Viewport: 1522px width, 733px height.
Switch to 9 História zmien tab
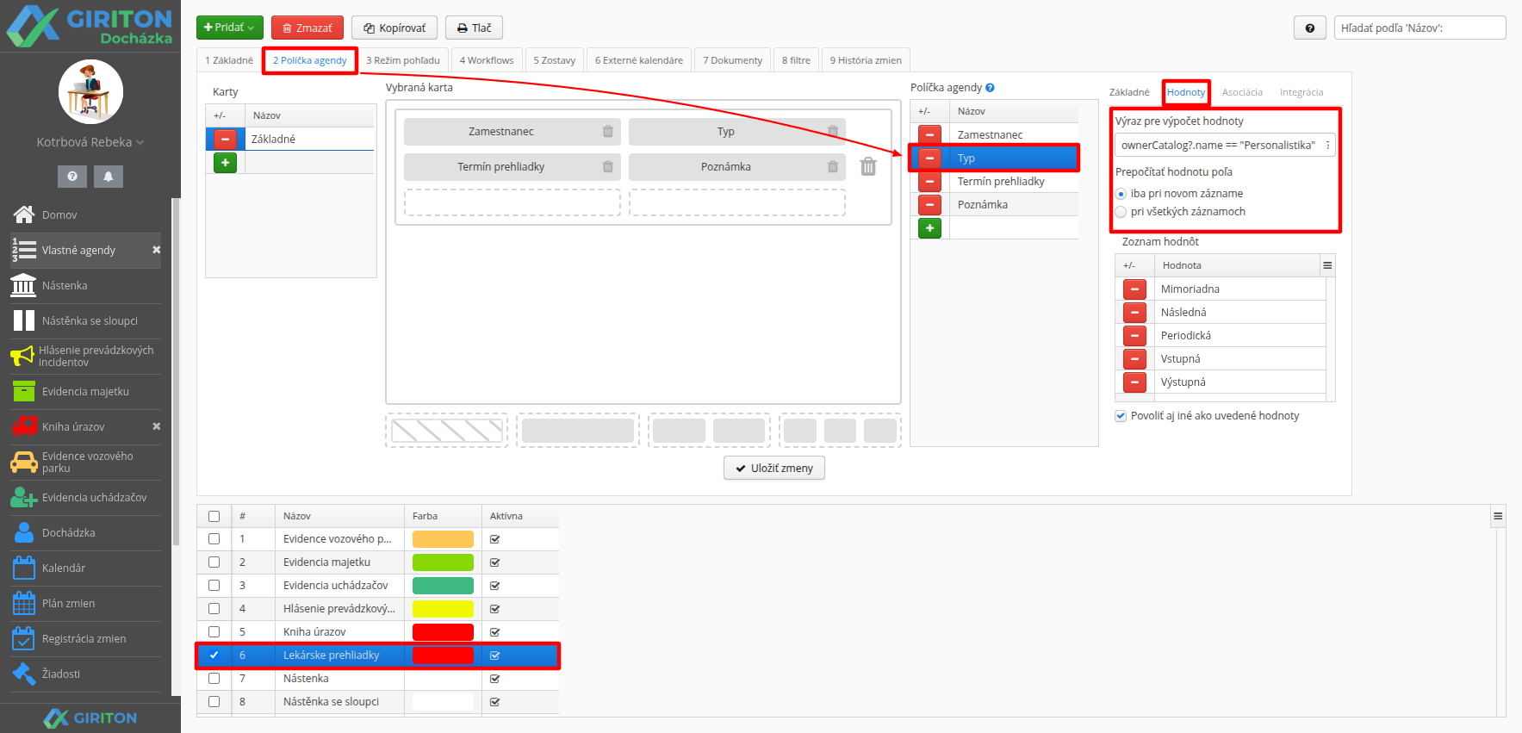pyautogui.click(x=866, y=60)
